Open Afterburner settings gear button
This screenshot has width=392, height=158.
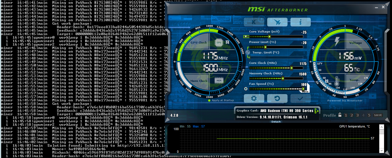(x=254, y=98)
